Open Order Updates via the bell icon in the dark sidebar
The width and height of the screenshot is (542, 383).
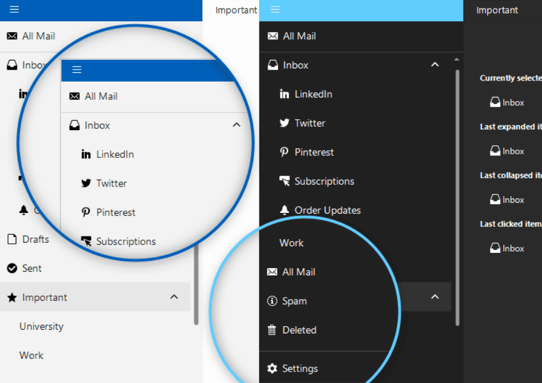tap(284, 210)
